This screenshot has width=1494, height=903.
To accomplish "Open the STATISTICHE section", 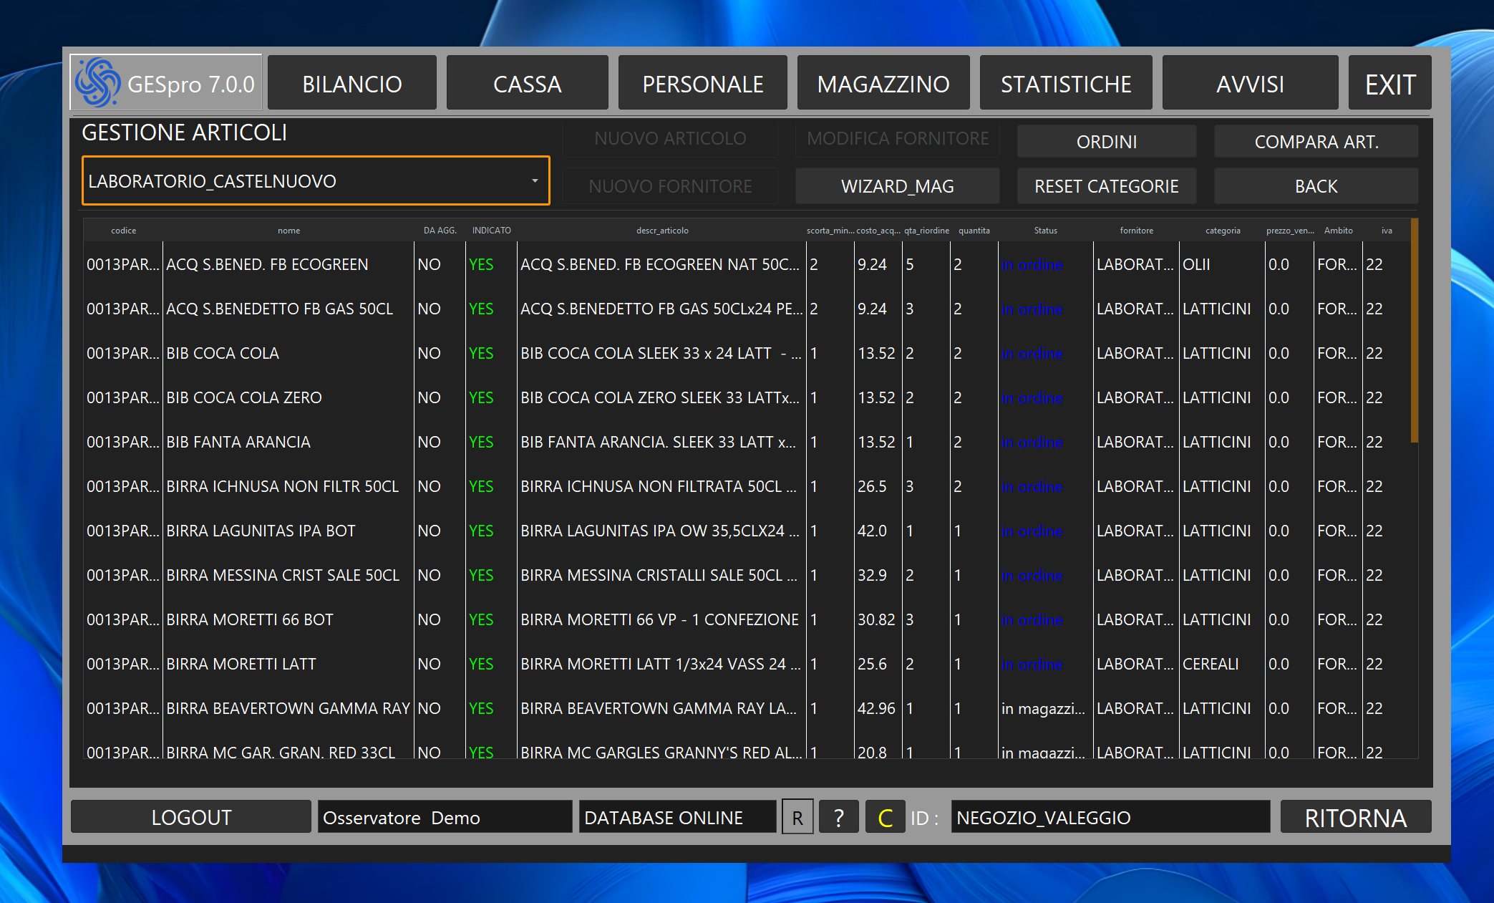I will pyautogui.click(x=1066, y=83).
